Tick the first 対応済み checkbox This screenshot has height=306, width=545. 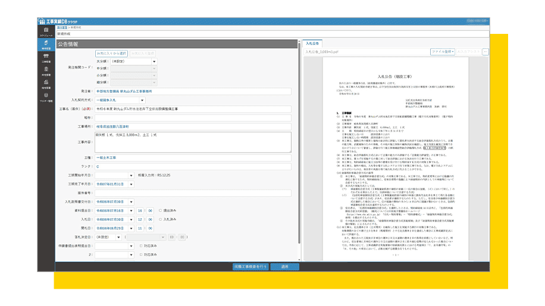click(140, 245)
